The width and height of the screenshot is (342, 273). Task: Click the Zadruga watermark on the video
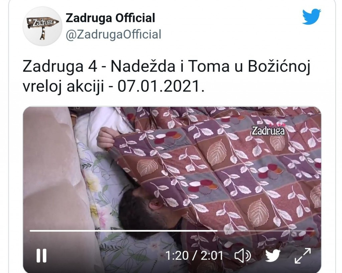pos(268,130)
